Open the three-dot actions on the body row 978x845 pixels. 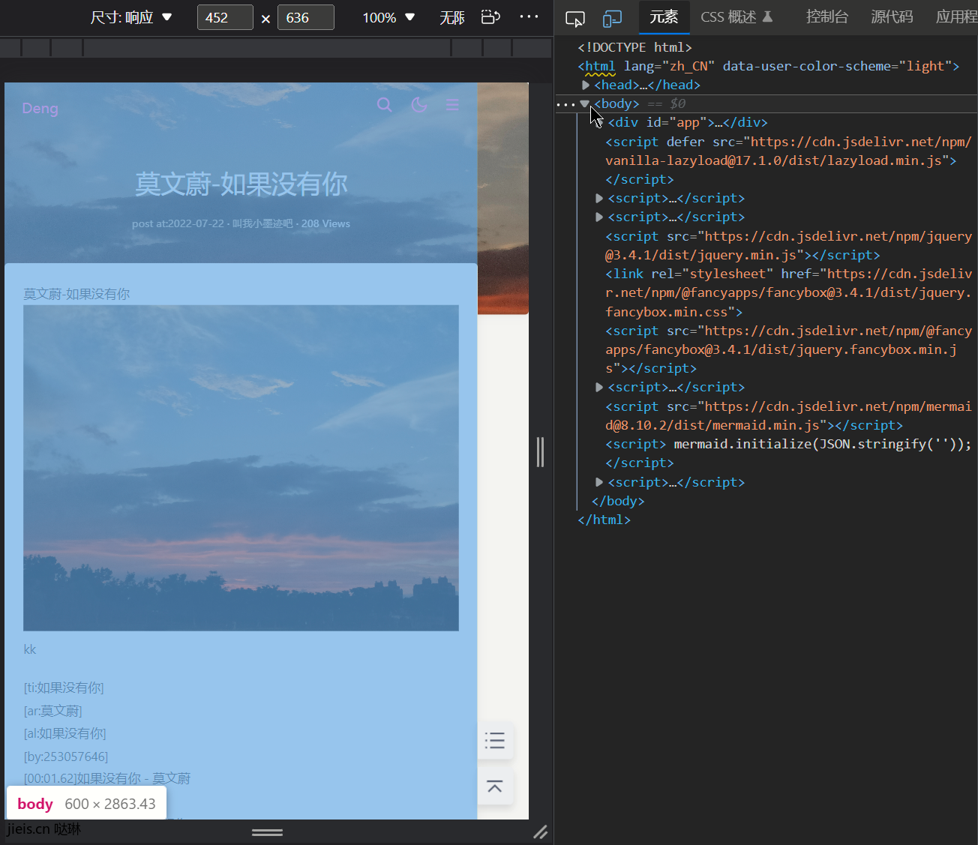click(x=565, y=104)
